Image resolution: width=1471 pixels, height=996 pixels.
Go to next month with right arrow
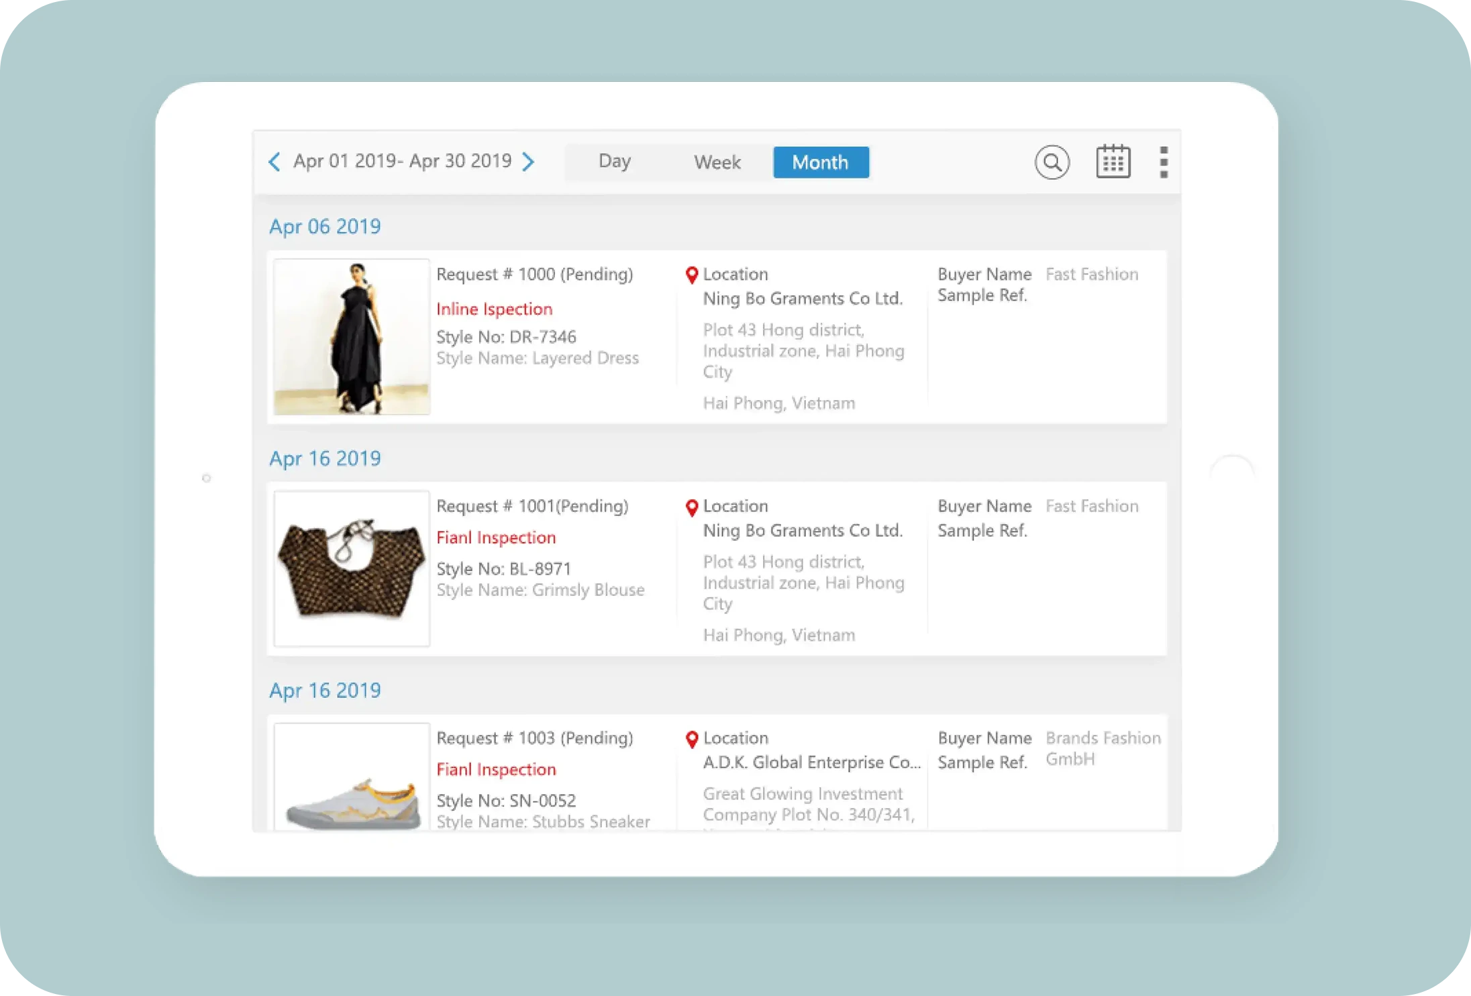(x=529, y=162)
